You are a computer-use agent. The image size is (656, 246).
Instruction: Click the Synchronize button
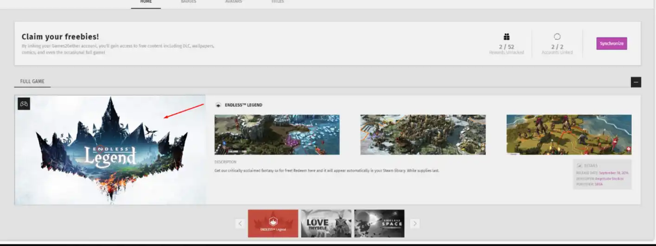click(611, 44)
